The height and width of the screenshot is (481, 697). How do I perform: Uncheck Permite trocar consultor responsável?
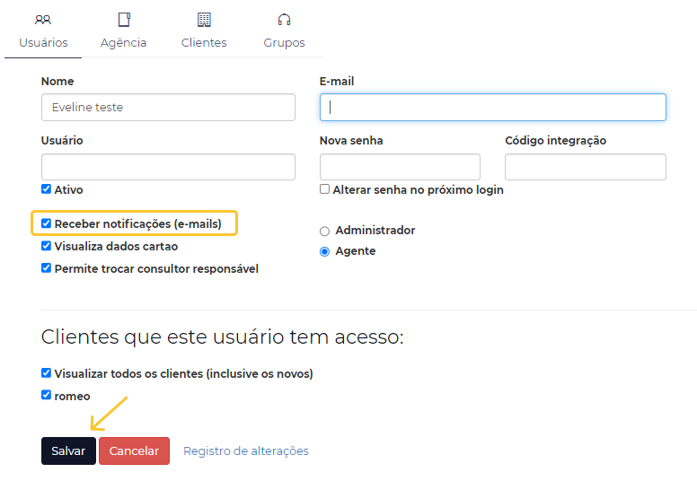(x=46, y=268)
